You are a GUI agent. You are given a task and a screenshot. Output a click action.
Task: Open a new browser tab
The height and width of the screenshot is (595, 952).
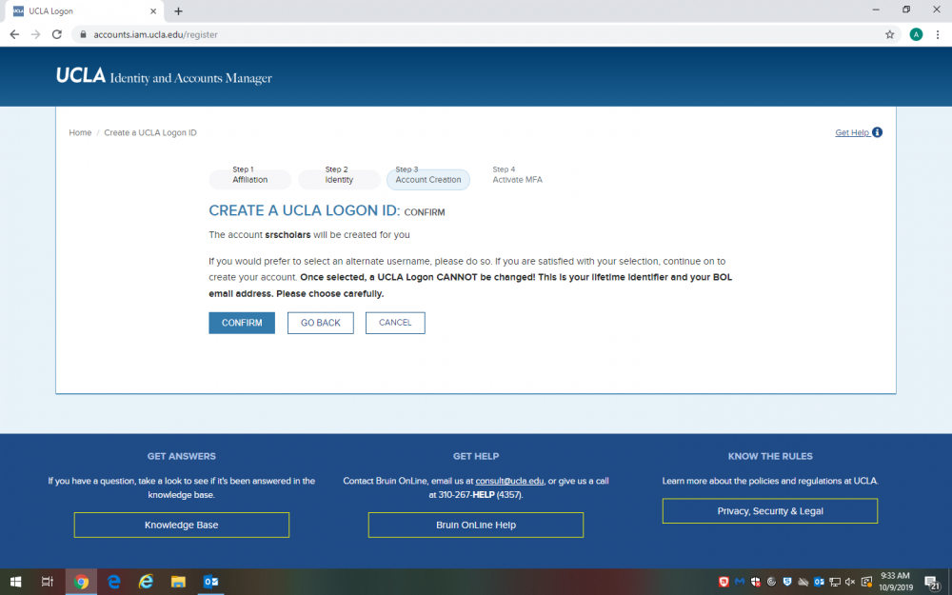pos(178,10)
